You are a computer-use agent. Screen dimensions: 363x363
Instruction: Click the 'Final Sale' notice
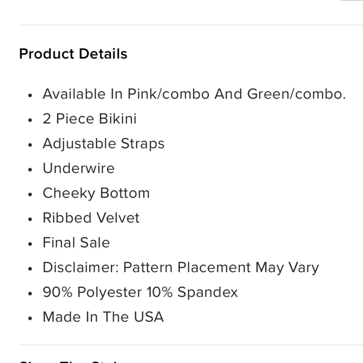(76, 242)
